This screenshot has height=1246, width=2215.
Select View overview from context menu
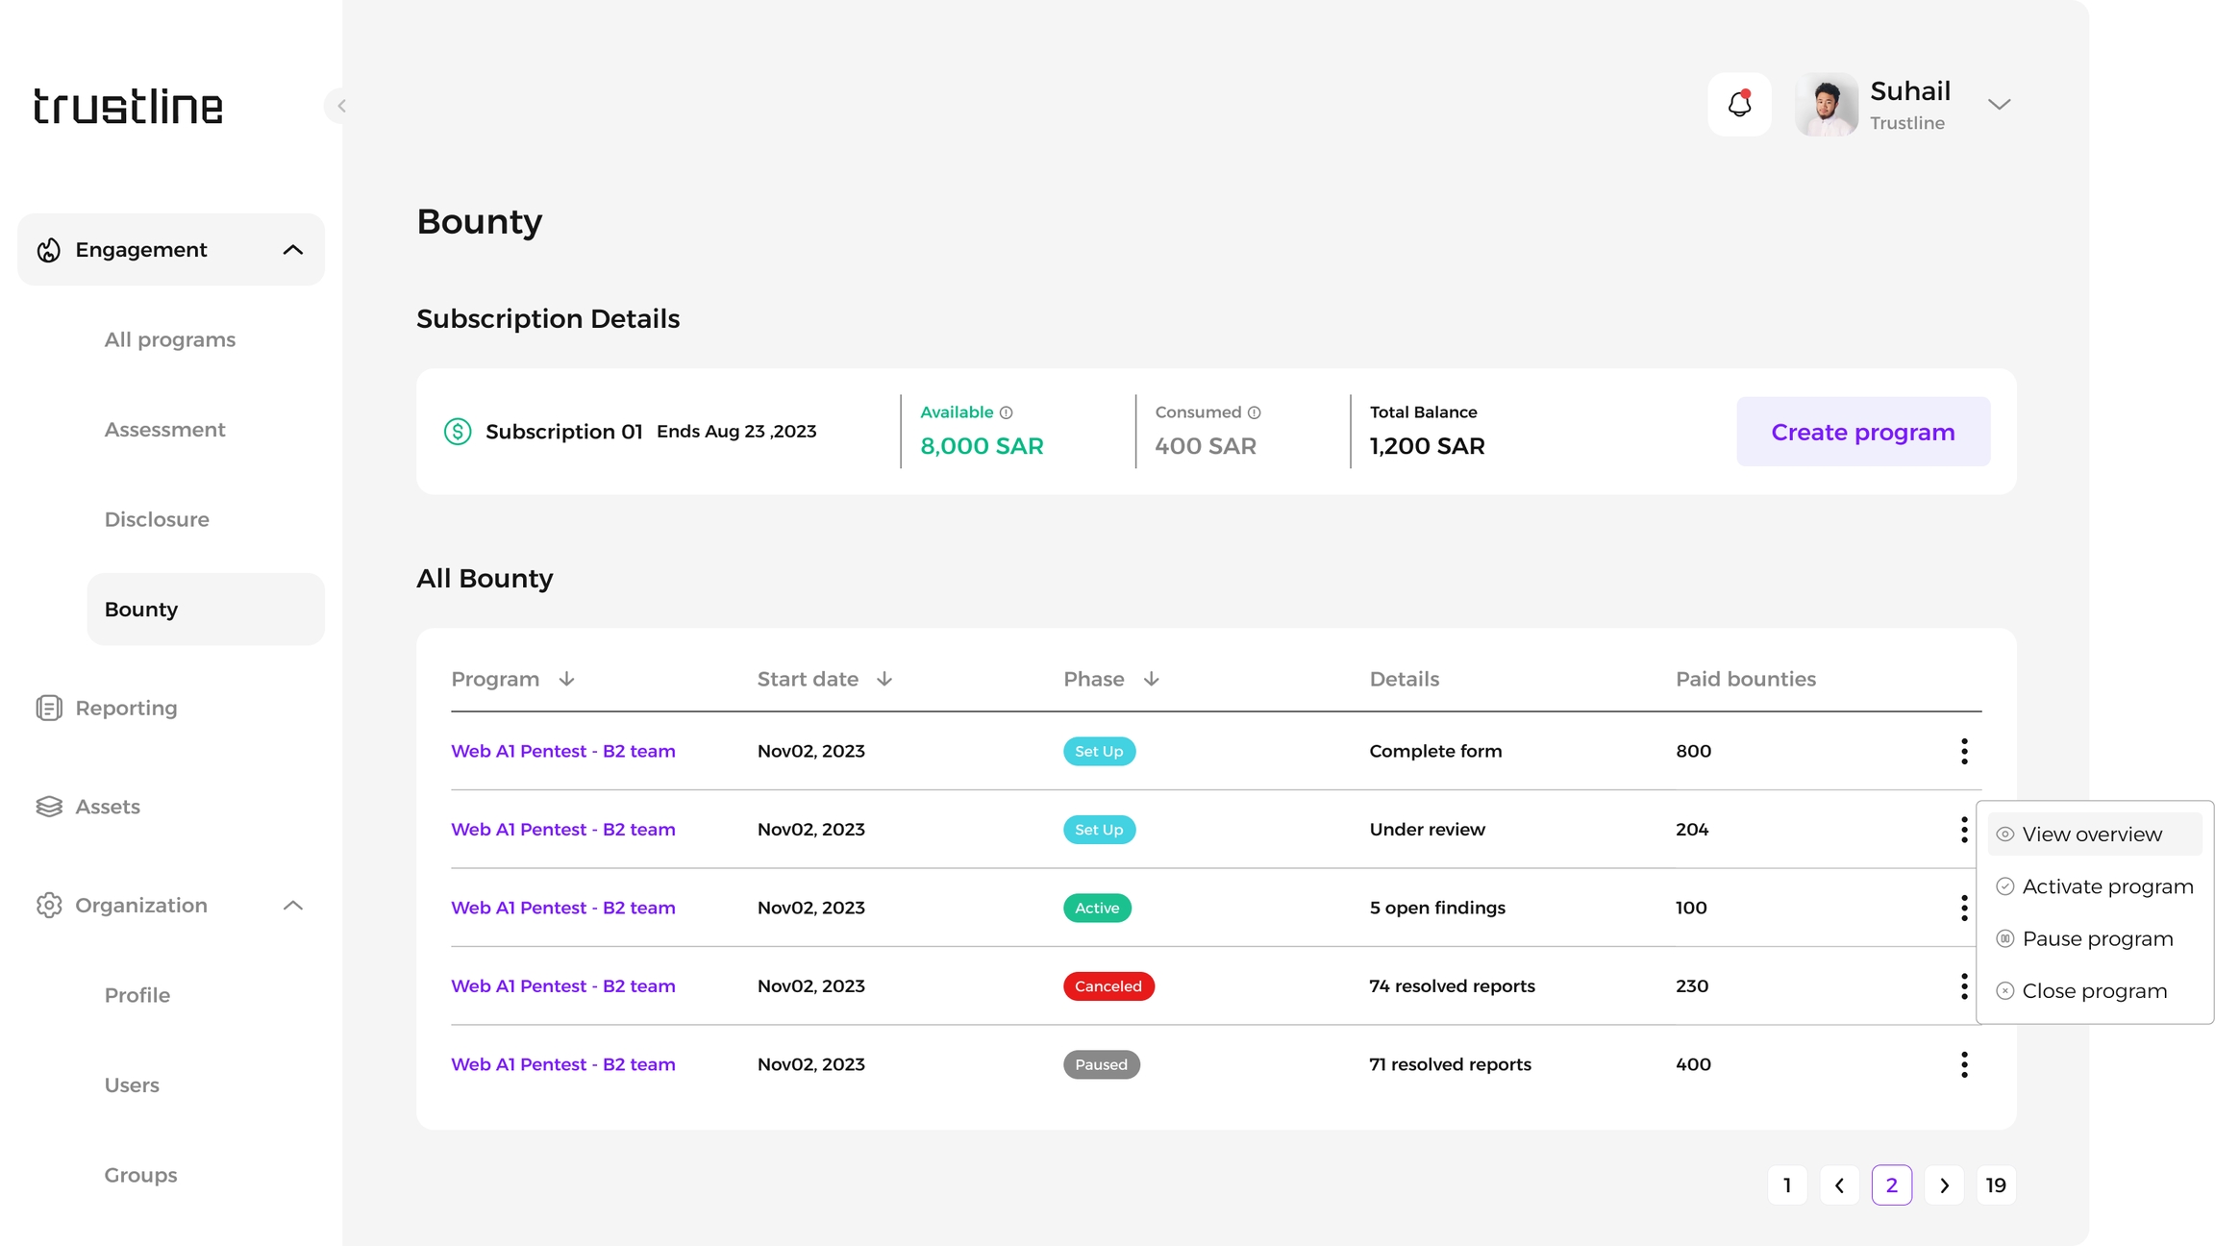tap(2091, 835)
